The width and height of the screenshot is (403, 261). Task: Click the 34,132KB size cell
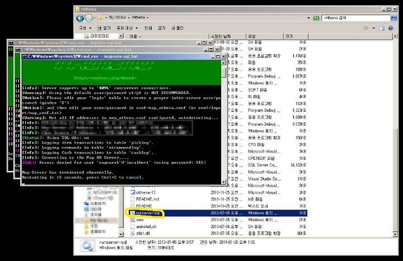coord(298,165)
